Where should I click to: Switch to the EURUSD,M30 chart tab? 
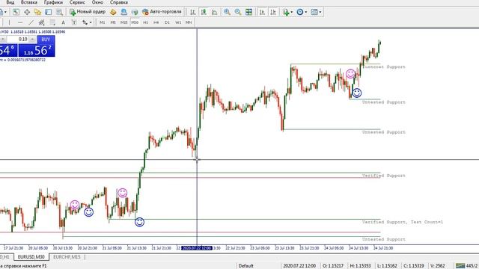[x=31, y=257]
